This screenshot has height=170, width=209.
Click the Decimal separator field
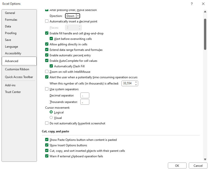[x=85, y=95]
